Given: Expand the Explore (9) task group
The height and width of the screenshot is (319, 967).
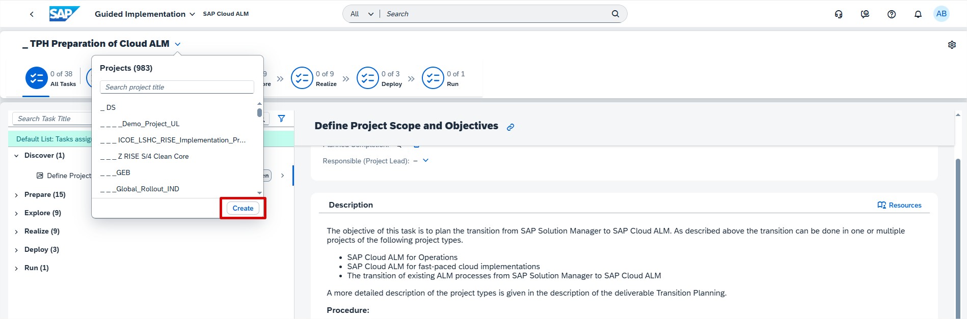Looking at the screenshot, I should (x=16, y=213).
